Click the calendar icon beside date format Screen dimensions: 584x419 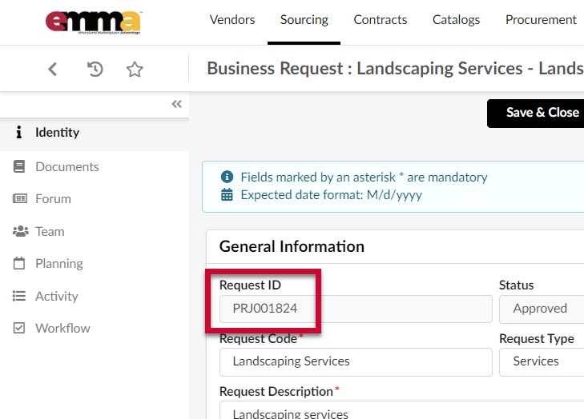pos(227,194)
